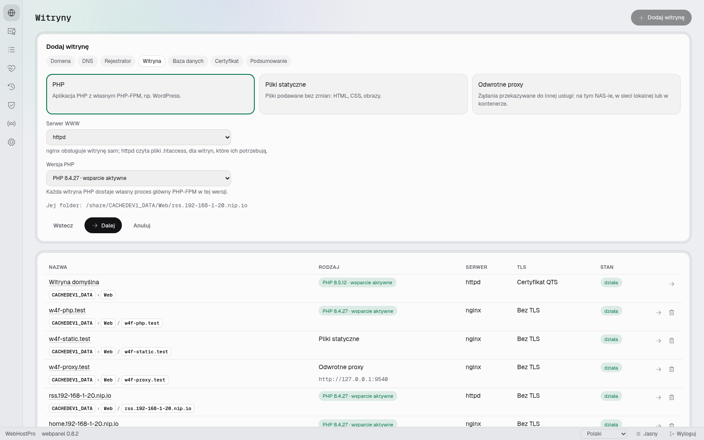The height and width of the screenshot is (440, 704).
Task: Delete w4f-static.test with trash icon
Action: point(671,341)
